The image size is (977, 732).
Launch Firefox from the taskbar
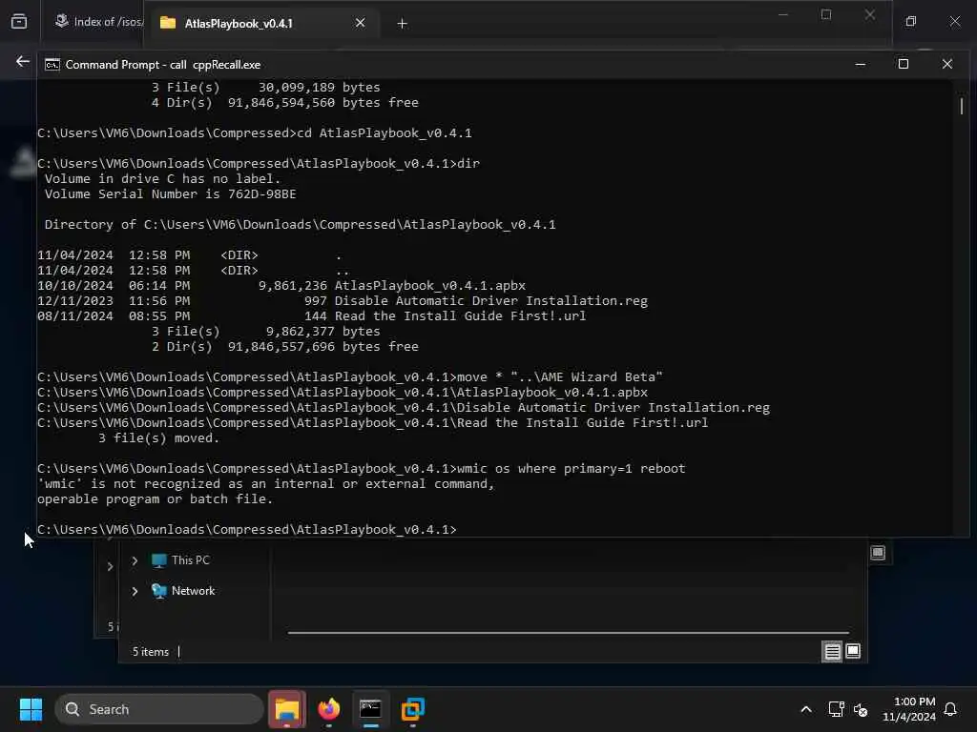click(x=328, y=709)
